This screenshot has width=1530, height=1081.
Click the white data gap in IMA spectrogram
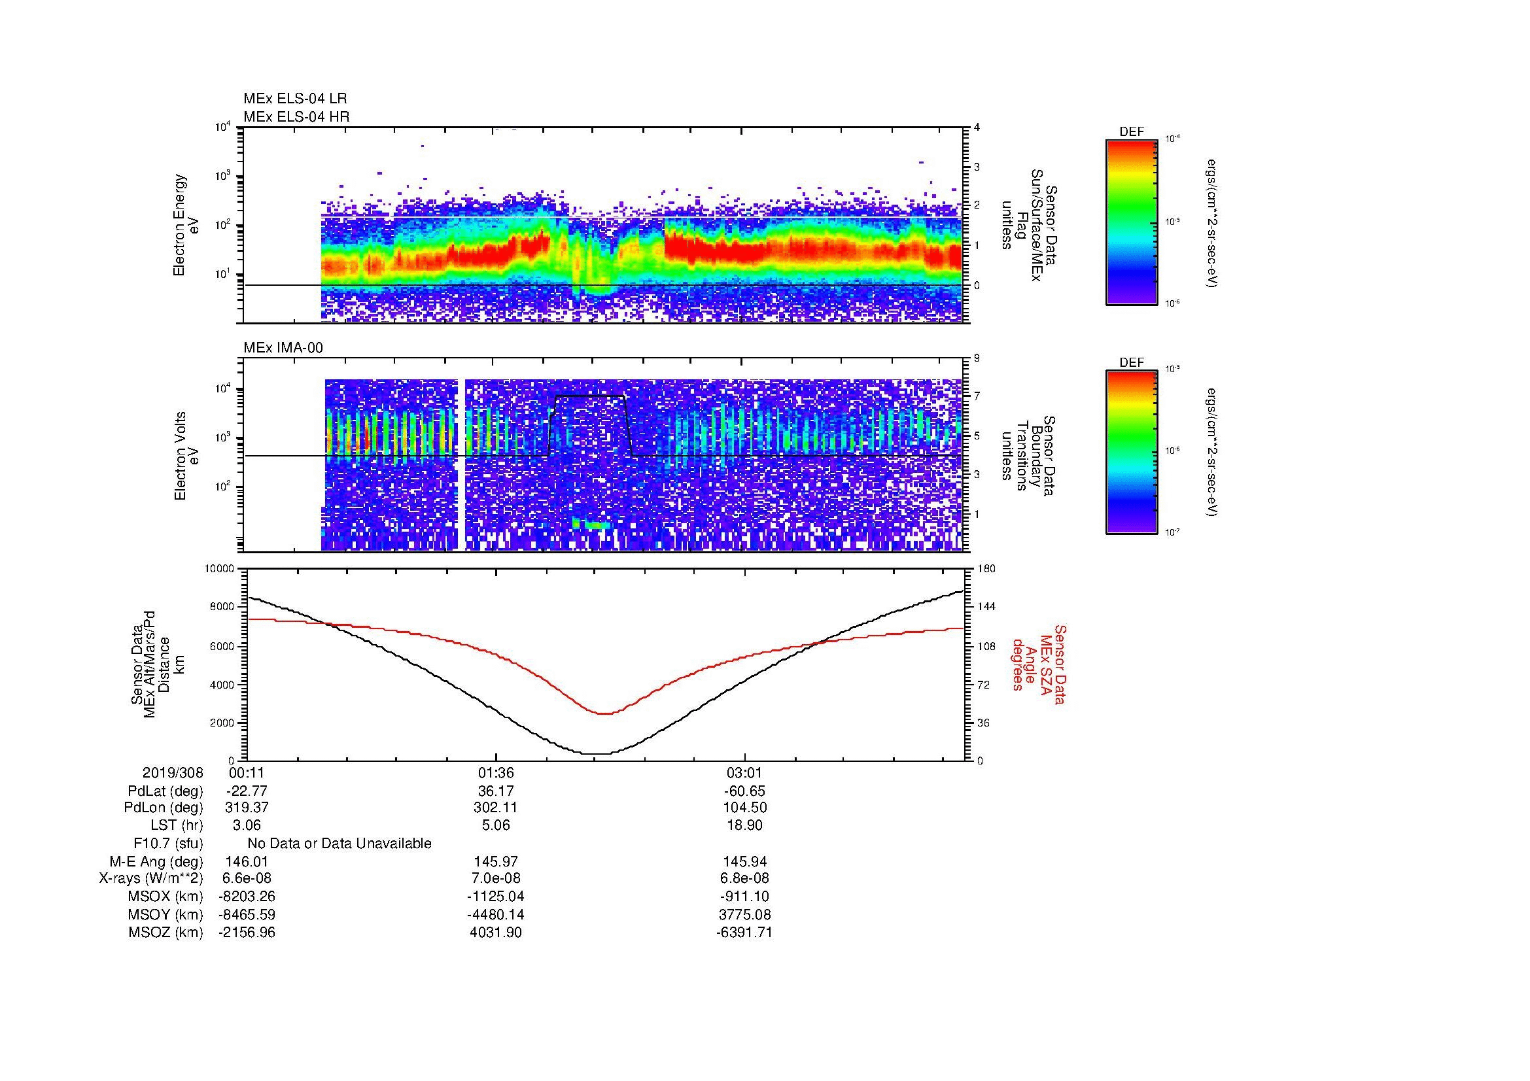point(461,464)
